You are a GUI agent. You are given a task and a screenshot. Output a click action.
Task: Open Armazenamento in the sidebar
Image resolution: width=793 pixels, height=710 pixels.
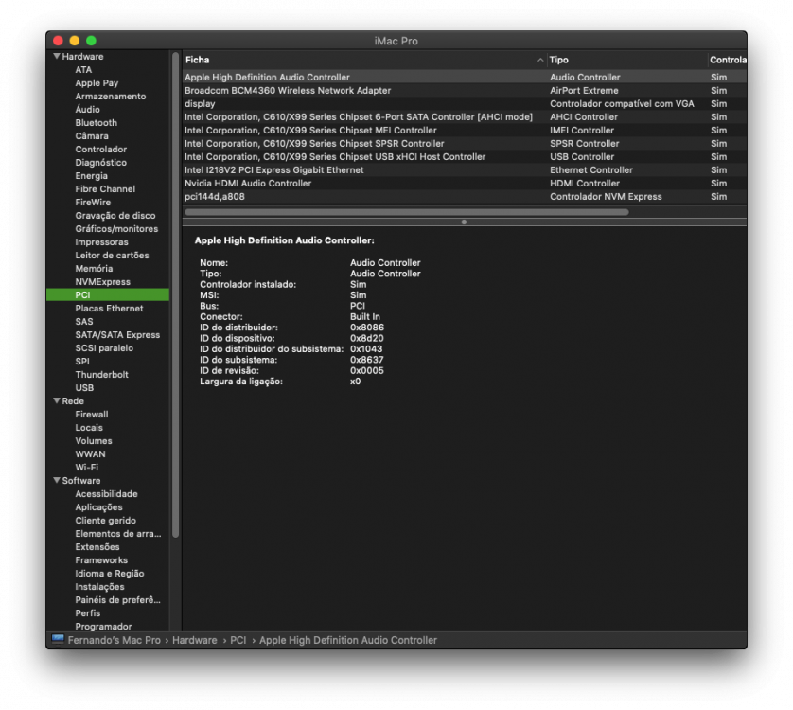pyautogui.click(x=111, y=97)
